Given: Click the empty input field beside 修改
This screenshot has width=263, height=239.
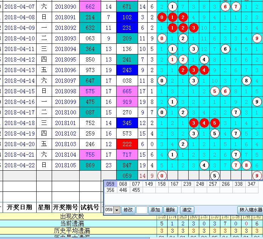Looking at the screenshot, I should coord(141,210).
